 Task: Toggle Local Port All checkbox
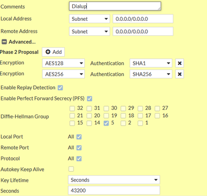(x=79, y=137)
